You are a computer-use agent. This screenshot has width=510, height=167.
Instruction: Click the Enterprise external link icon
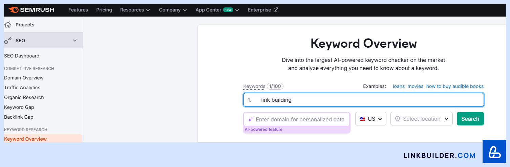276,10
